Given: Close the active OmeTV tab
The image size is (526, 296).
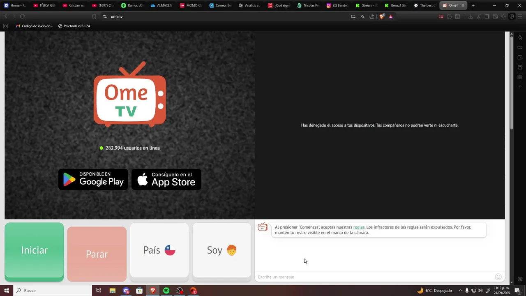Looking at the screenshot, I should click(x=463, y=5).
